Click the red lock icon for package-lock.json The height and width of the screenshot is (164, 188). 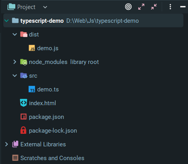point(24,130)
